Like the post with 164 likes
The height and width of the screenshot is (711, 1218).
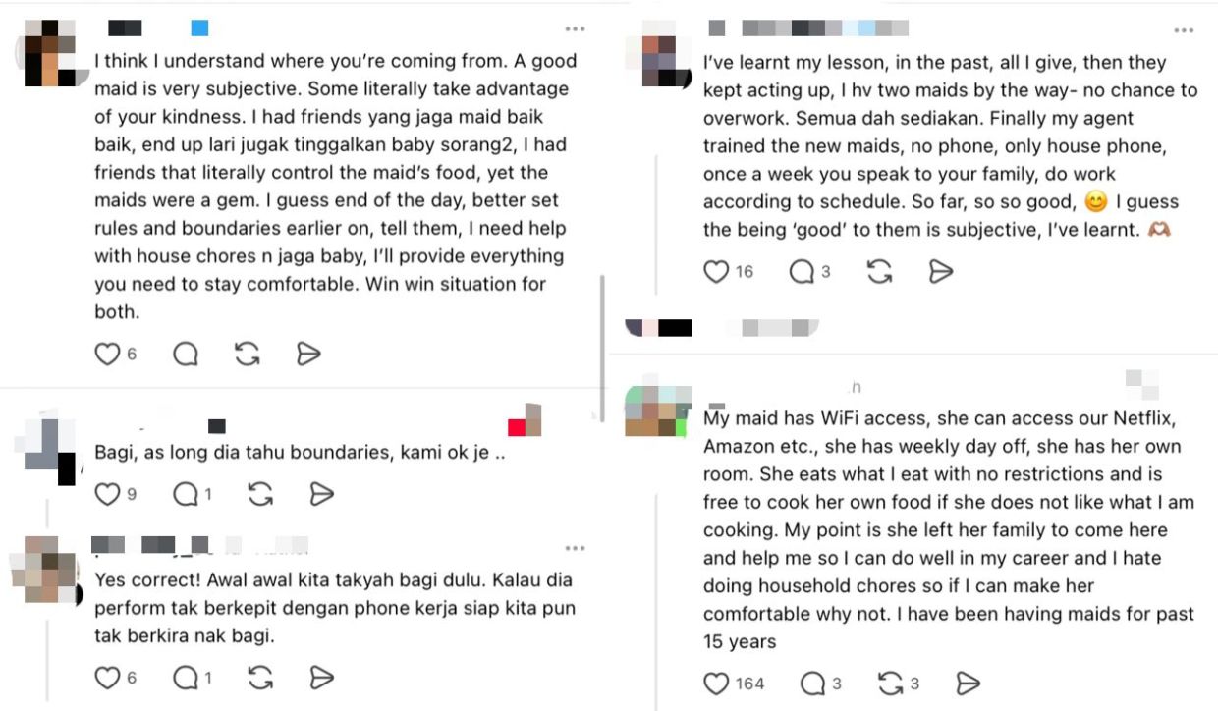click(717, 683)
